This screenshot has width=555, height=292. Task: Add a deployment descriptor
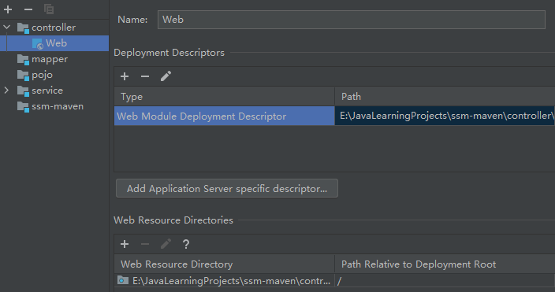[125, 76]
